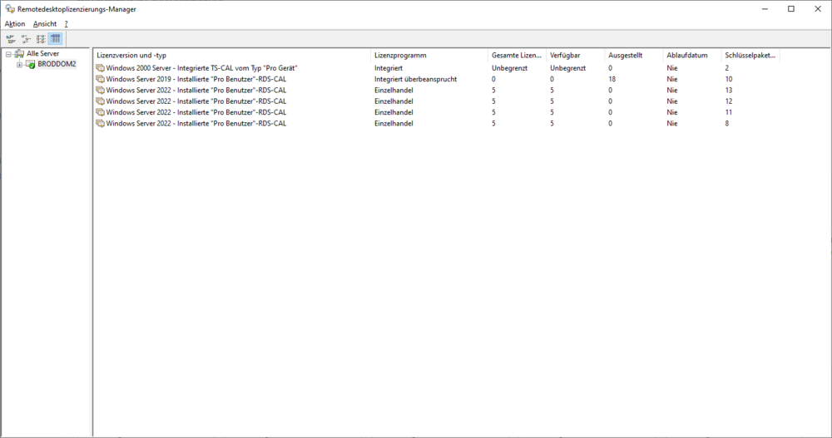Click the Windows Server 2019 license icon
The image size is (832, 438).
click(100, 79)
